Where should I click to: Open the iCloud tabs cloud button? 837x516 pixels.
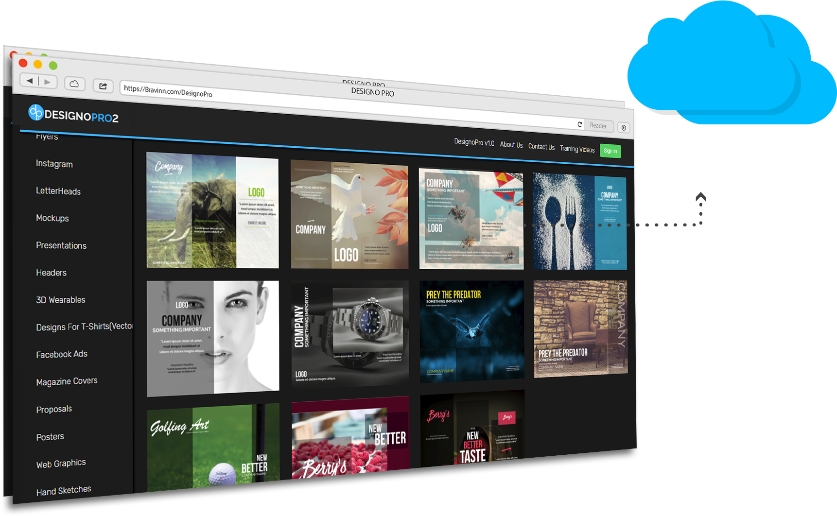(74, 84)
